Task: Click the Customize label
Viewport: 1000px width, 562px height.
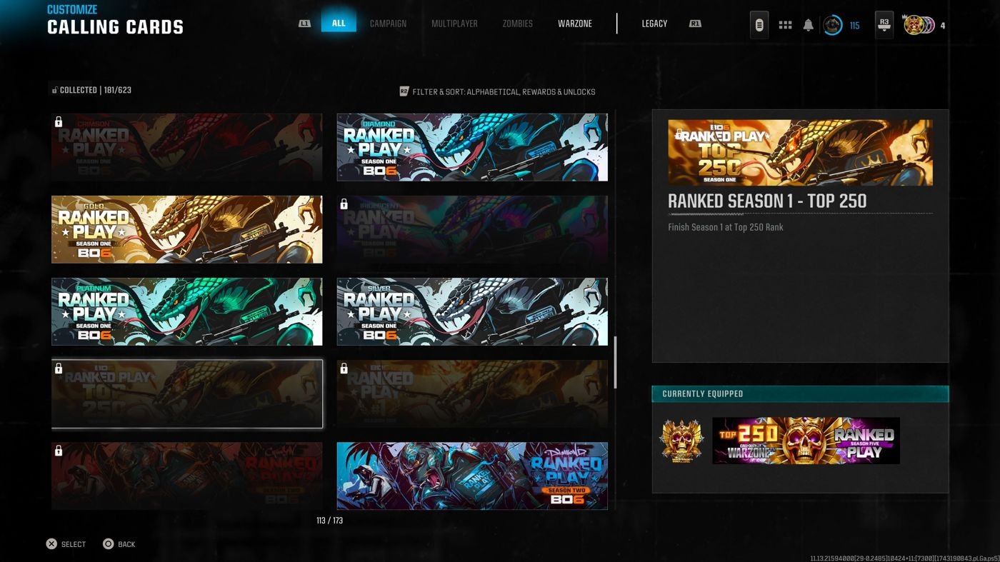Action: pyautogui.click(x=71, y=9)
